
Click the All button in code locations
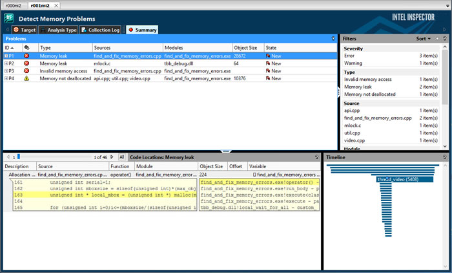click(121, 157)
